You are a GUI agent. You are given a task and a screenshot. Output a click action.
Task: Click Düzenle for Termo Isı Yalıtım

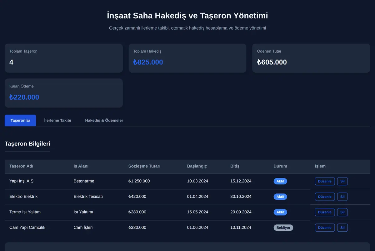point(325,212)
